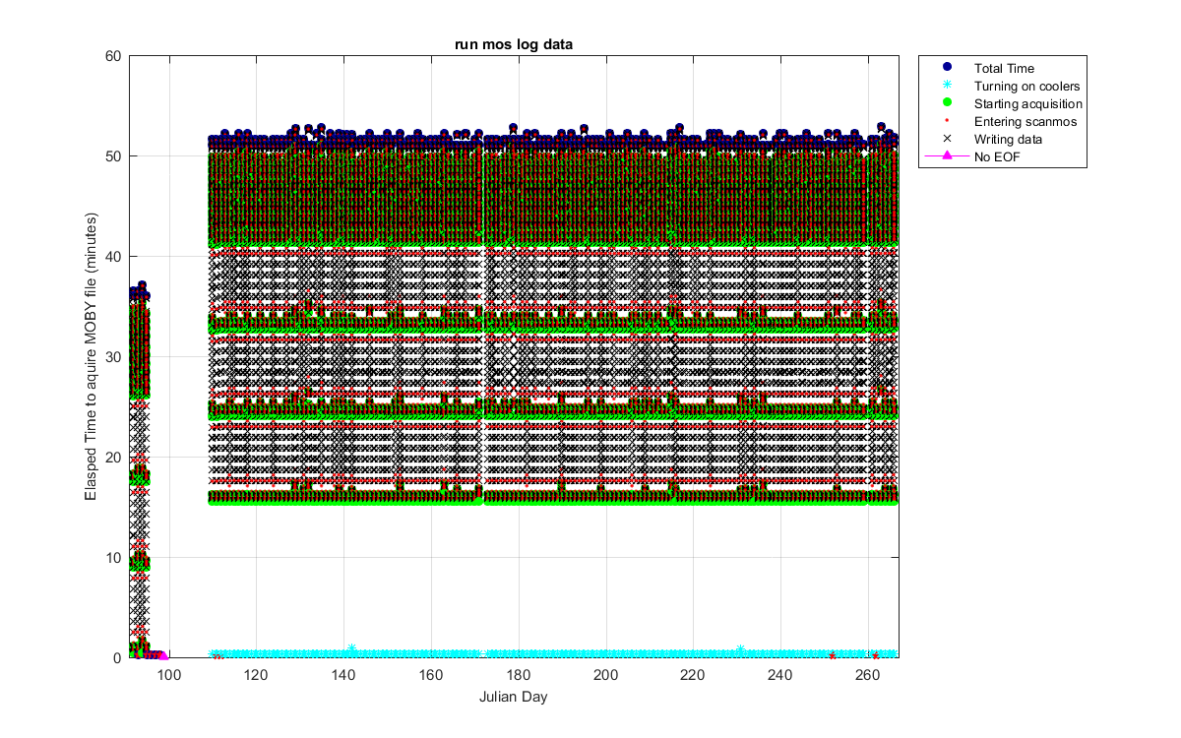Click the 30 tick label on y-axis

point(113,357)
